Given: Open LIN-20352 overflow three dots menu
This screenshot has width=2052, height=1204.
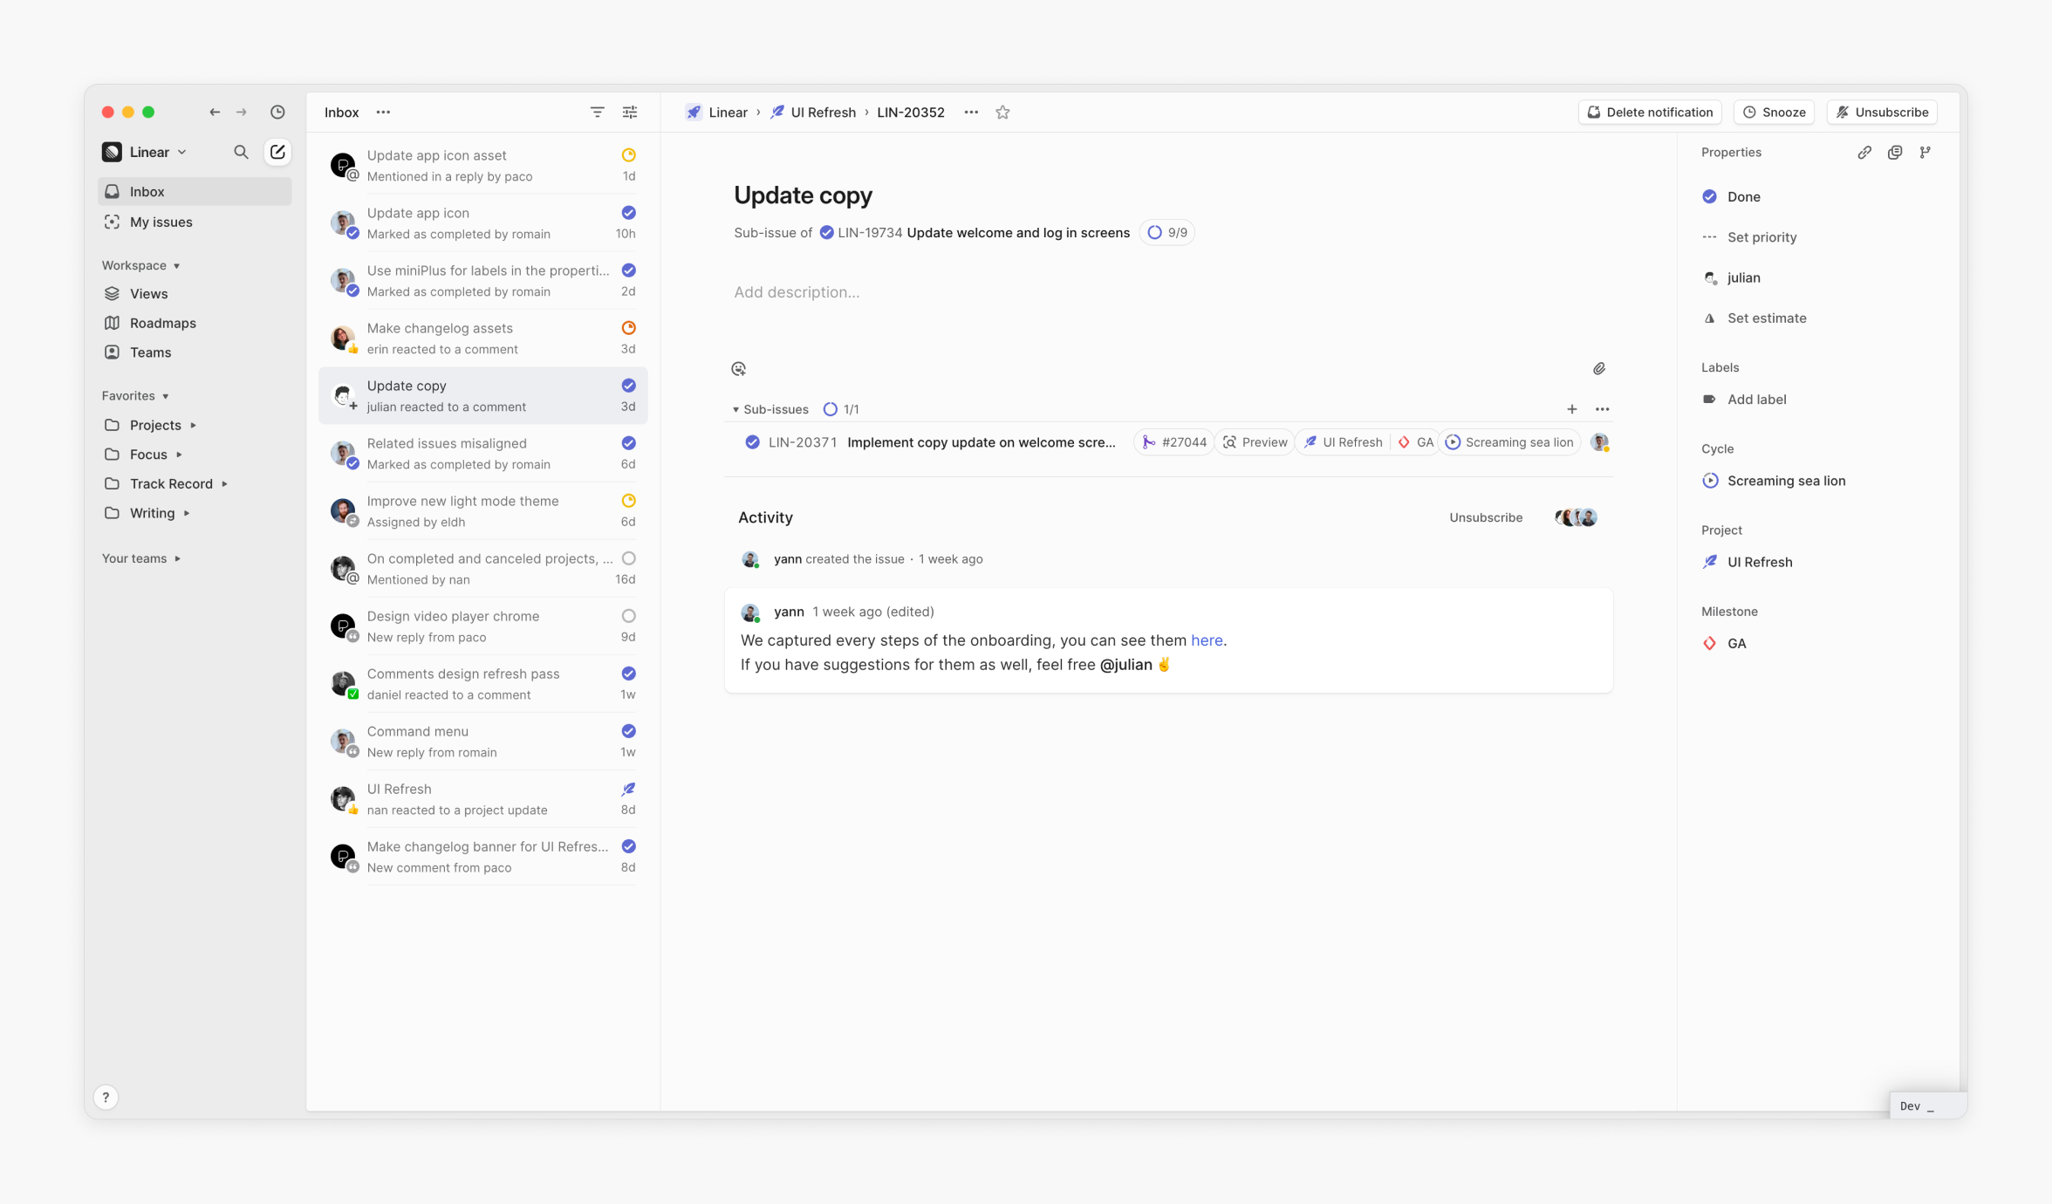Looking at the screenshot, I should [x=972, y=112].
